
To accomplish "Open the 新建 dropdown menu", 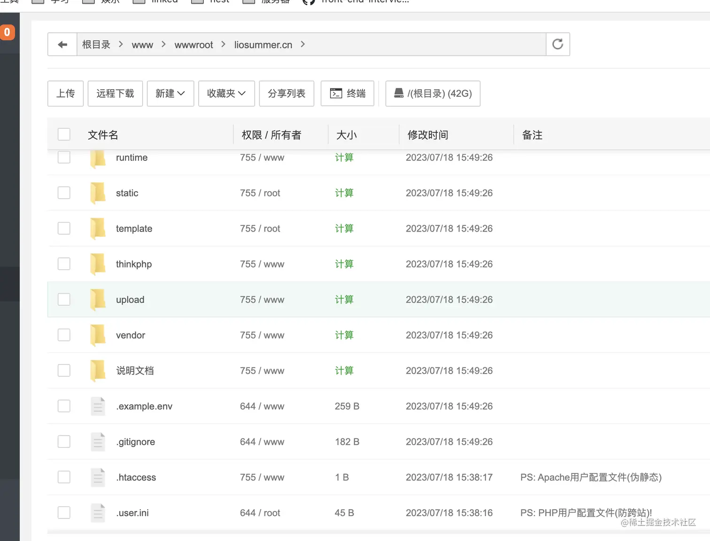I will click(x=170, y=93).
